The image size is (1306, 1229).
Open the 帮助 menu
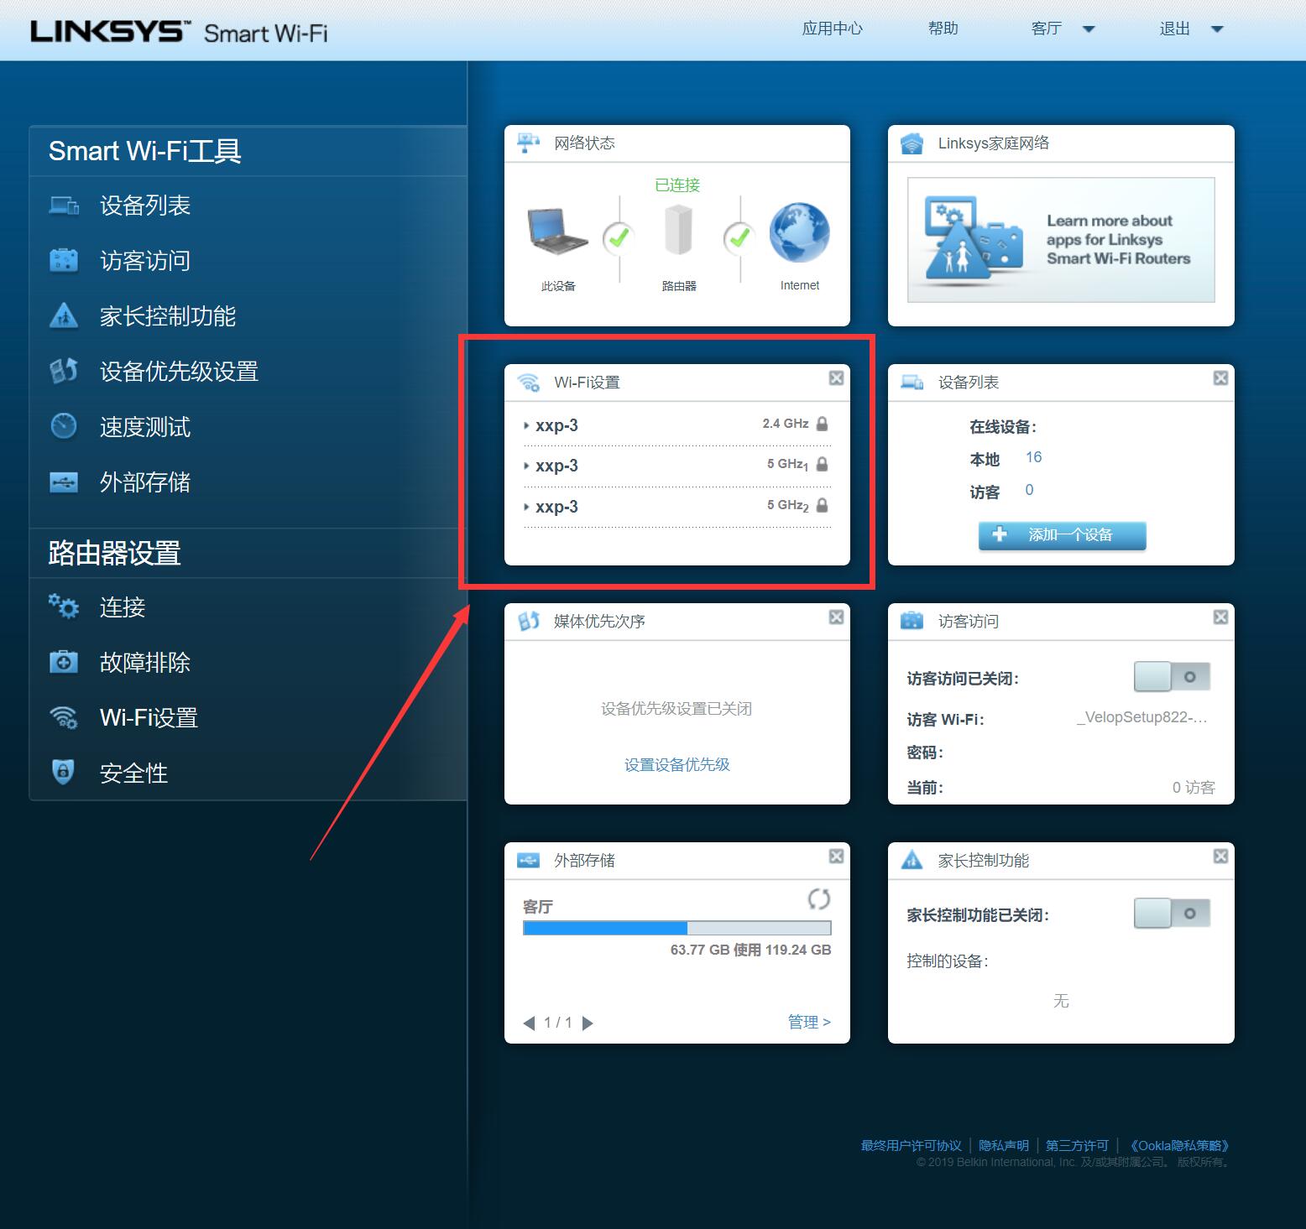coord(943,28)
